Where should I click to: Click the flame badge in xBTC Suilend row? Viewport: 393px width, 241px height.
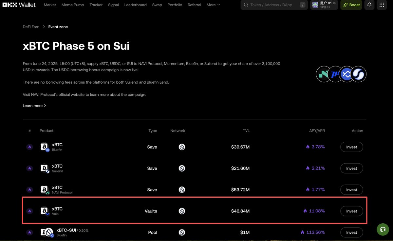(x=29, y=168)
